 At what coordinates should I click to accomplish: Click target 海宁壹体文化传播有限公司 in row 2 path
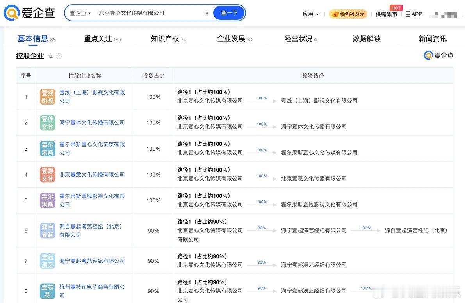pos(314,126)
